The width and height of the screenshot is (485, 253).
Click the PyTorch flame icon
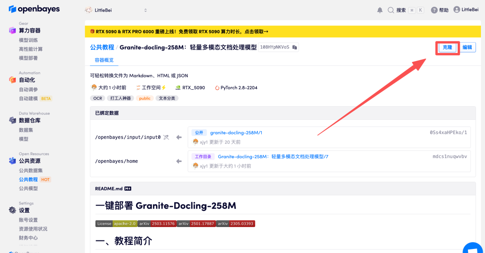[x=217, y=88]
